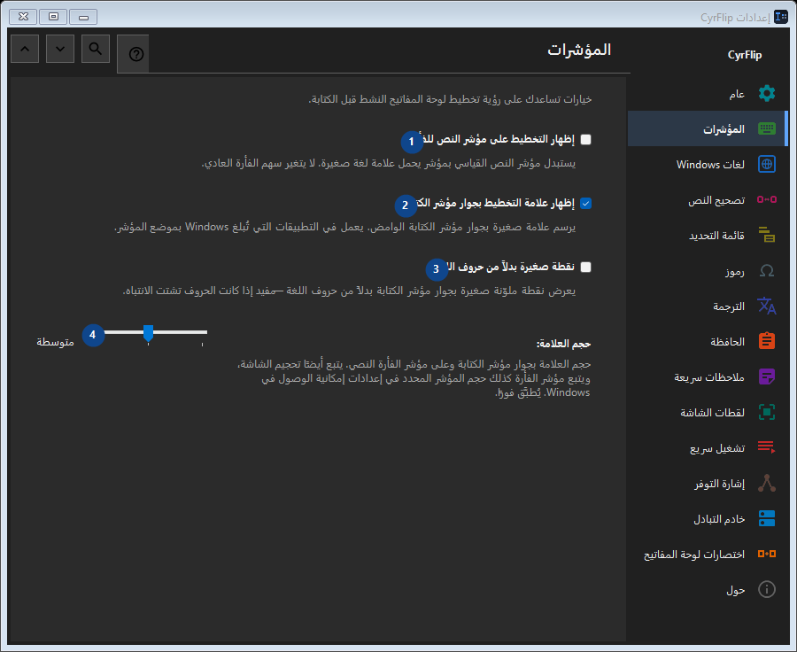This screenshot has height=652, width=797.
Task: Select the لقطات الشاشة screenshot icon
Action: coord(767,412)
